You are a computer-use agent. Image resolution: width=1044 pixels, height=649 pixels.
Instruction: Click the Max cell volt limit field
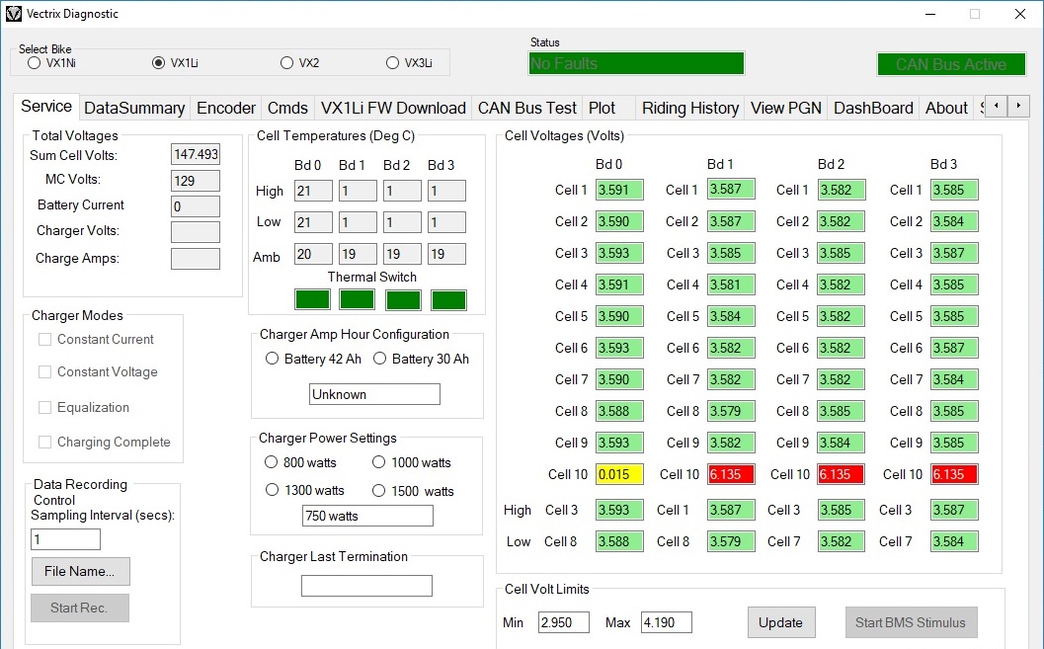pos(667,622)
